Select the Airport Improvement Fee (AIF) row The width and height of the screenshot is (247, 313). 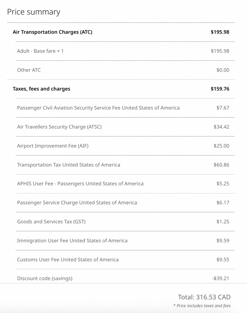tap(53, 146)
